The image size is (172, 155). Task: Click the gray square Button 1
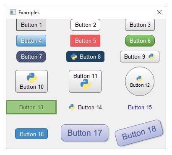tap(31, 25)
